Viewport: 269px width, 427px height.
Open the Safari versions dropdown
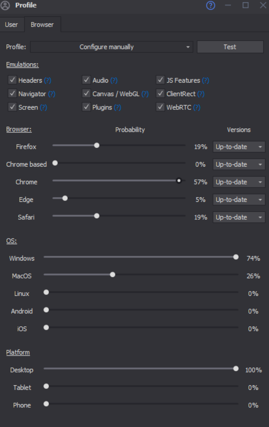click(239, 217)
